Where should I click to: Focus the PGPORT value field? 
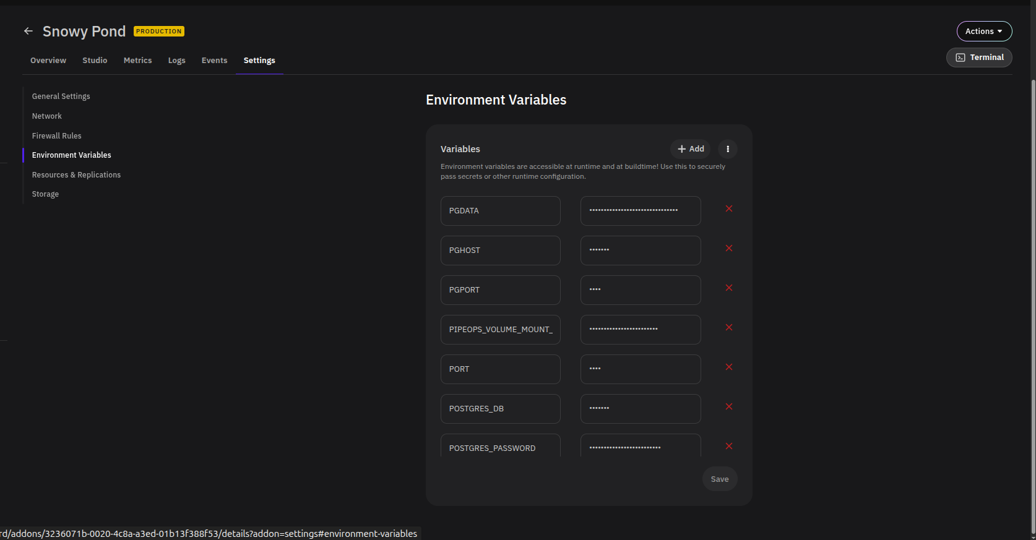coord(641,290)
